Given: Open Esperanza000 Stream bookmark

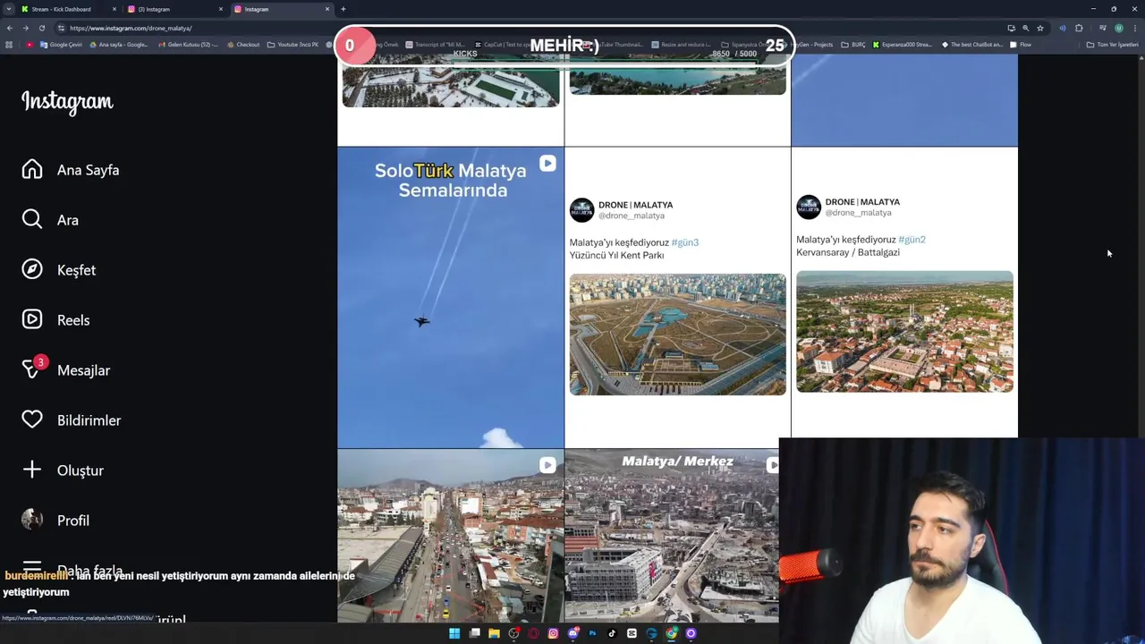Looking at the screenshot, I should [903, 44].
